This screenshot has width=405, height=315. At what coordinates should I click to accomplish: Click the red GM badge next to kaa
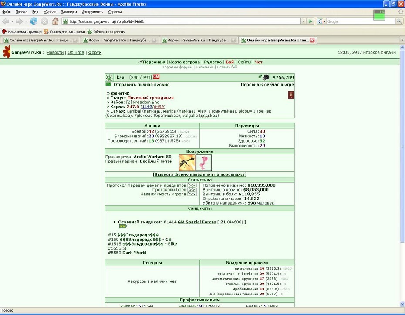click(x=156, y=77)
